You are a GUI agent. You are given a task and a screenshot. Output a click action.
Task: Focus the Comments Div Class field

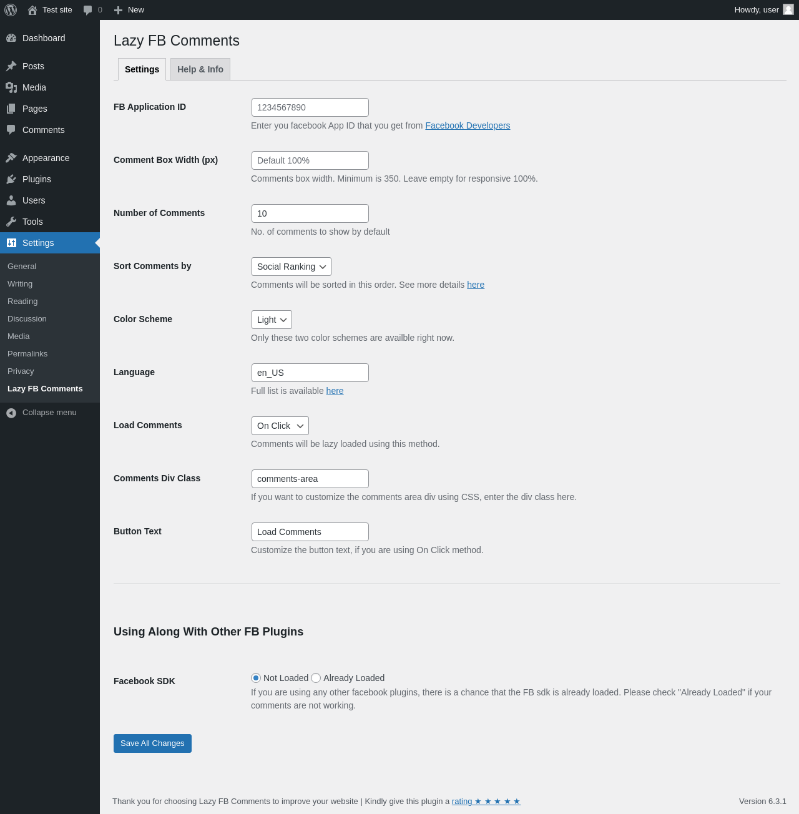(x=310, y=479)
